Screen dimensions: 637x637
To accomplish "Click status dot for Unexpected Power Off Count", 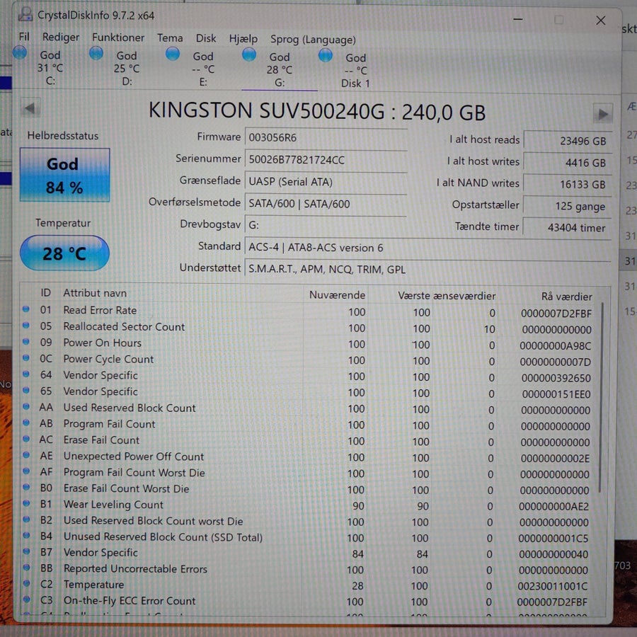I will click(26, 454).
